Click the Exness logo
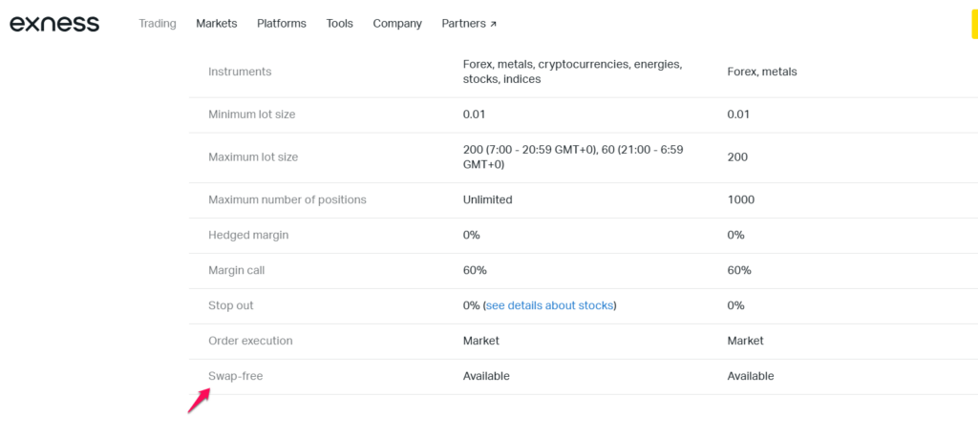This screenshot has height=438, width=978. tap(54, 24)
